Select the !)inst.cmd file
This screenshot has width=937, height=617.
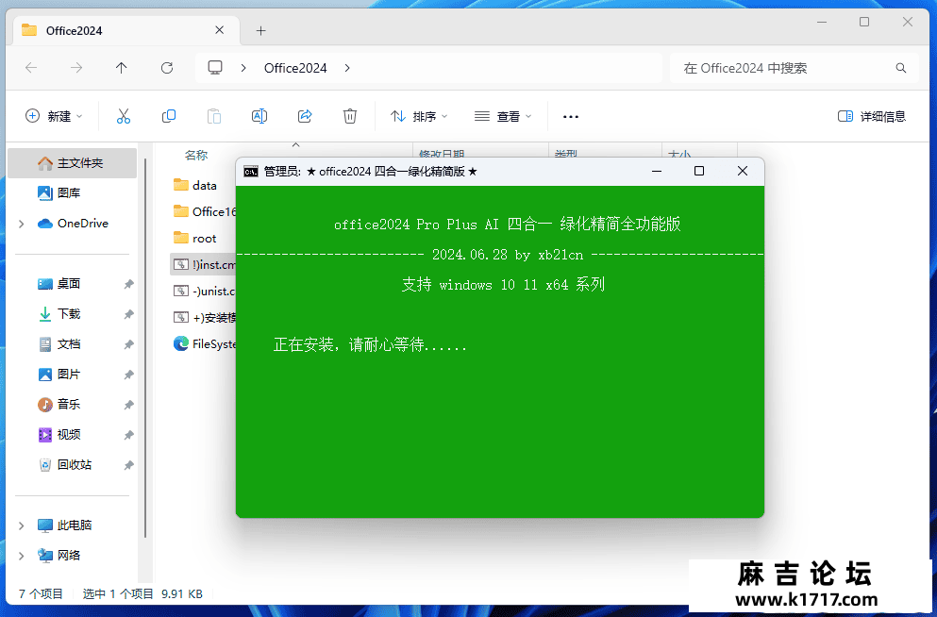pos(204,264)
